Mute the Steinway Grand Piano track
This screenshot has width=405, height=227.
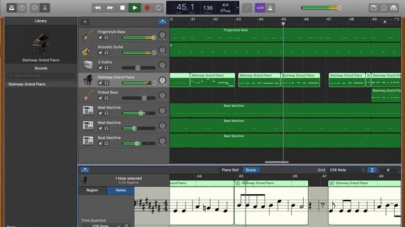pyautogui.click(x=101, y=83)
